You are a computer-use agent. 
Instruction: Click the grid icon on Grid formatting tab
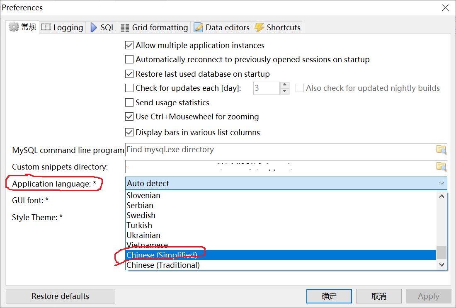click(125, 28)
